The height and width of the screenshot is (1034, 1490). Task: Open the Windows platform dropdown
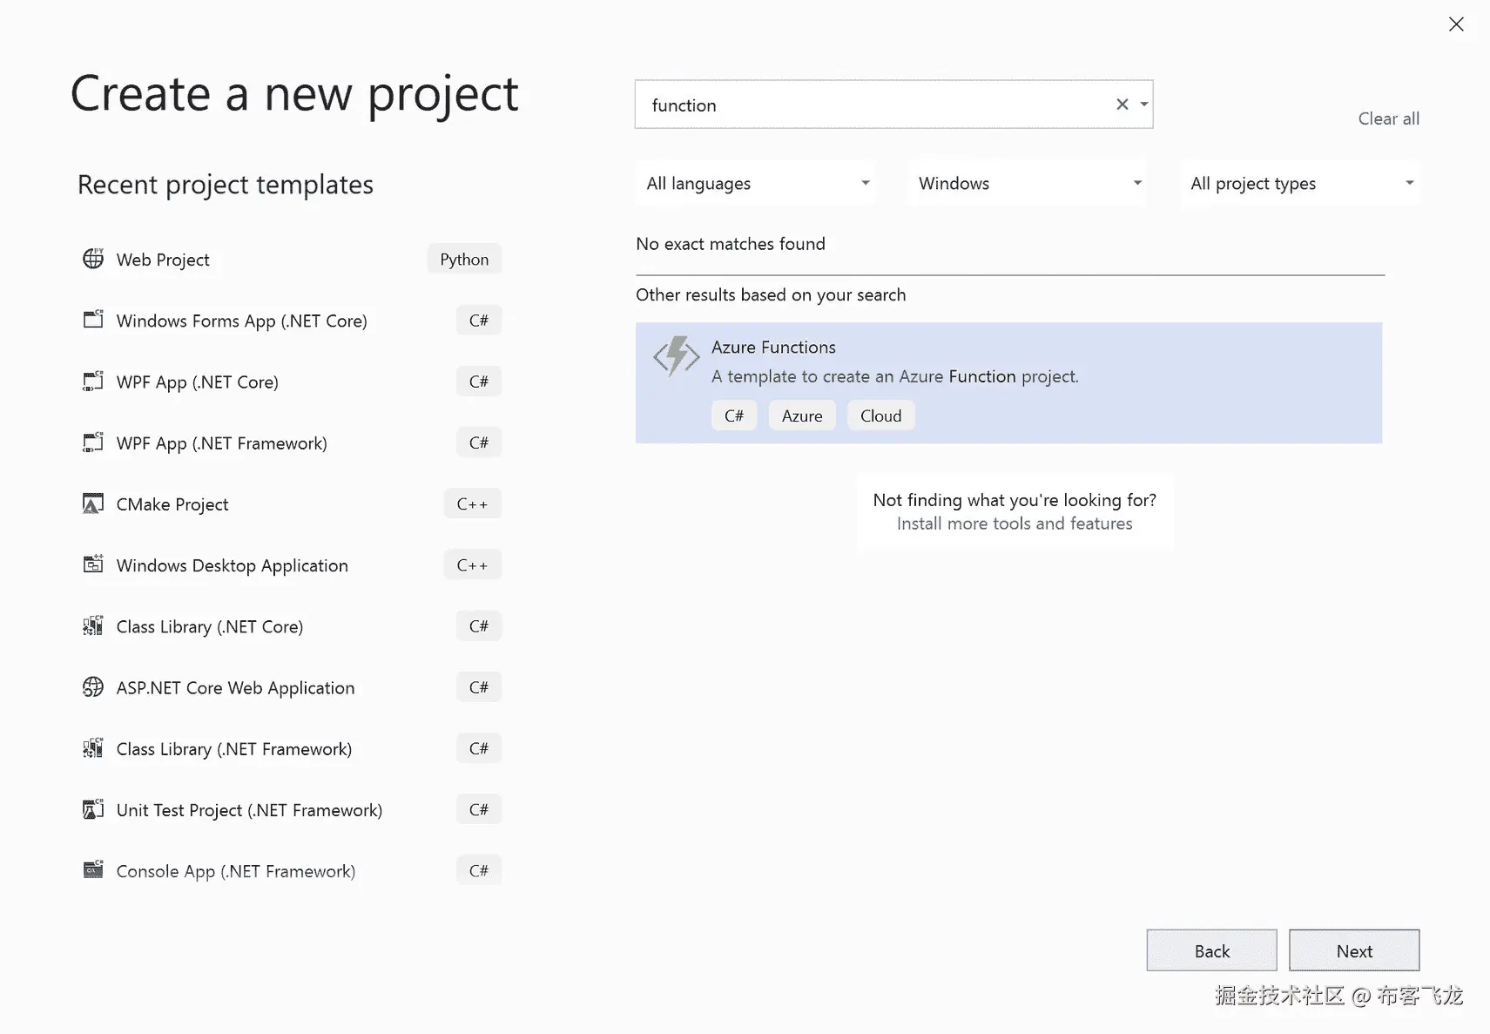pos(1028,184)
